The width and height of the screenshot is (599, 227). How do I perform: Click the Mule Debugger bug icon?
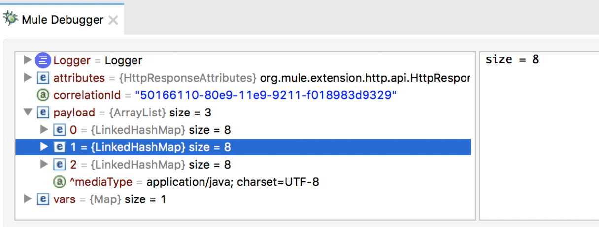[11, 19]
